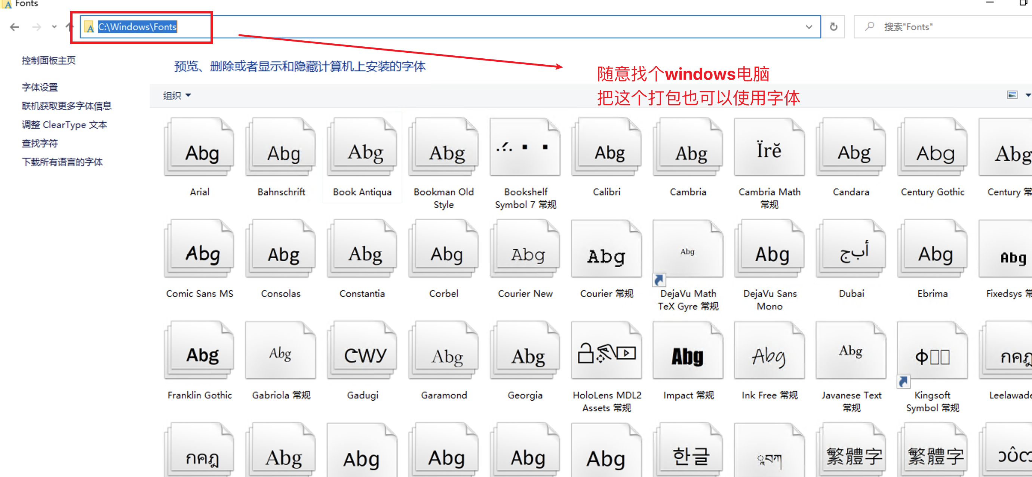The height and width of the screenshot is (477, 1032).
Task: Select Comic Sans MS font
Action: click(200, 259)
